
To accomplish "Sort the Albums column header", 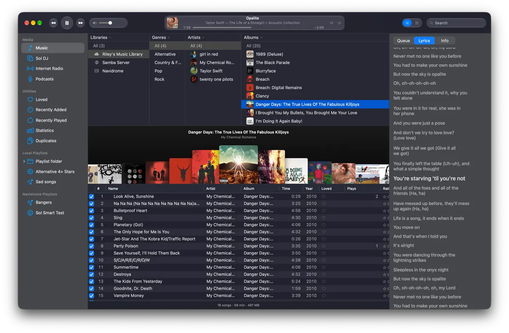I will (x=315, y=37).
